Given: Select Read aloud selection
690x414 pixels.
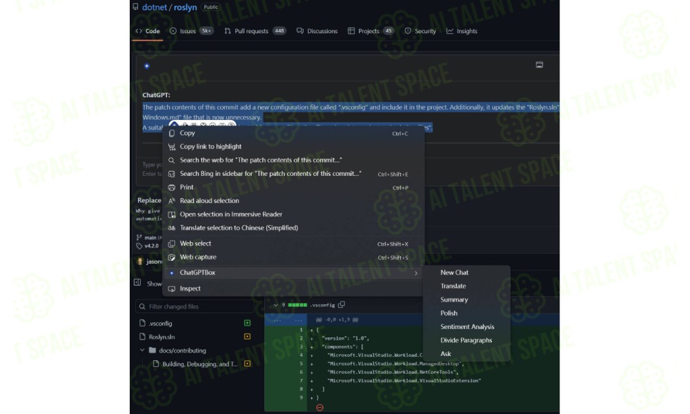Looking at the screenshot, I should pyautogui.click(x=293, y=201).
